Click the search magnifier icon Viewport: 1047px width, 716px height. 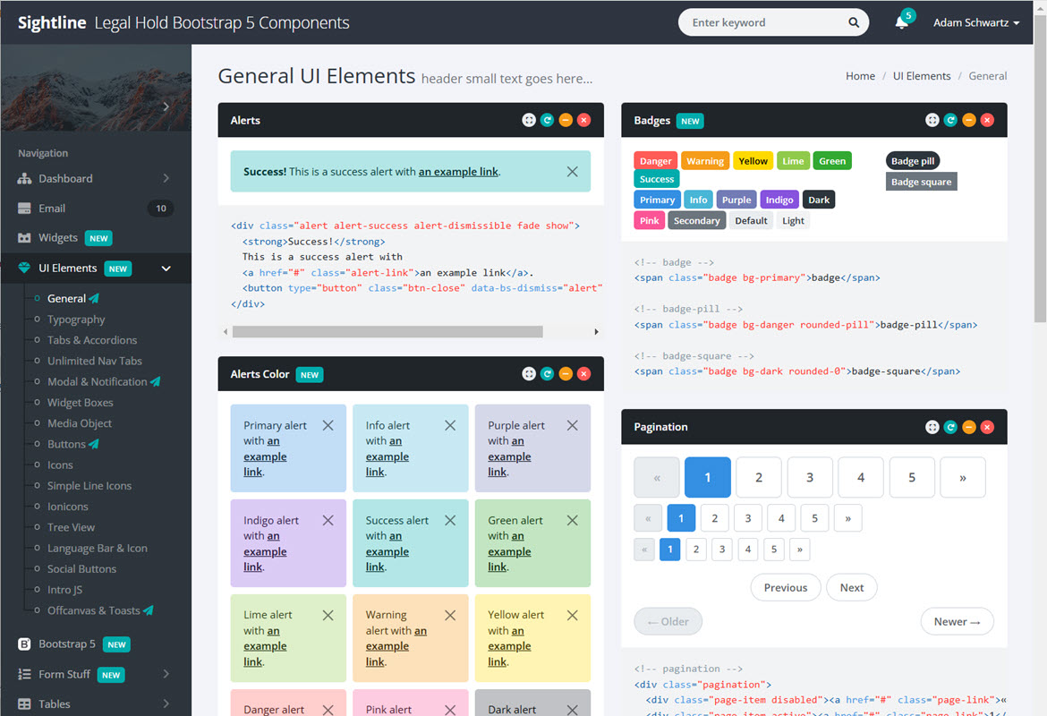click(854, 22)
